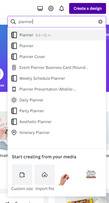Select Event Planner Business Card suggestion
This screenshot has width=109, height=203.
(57, 67)
